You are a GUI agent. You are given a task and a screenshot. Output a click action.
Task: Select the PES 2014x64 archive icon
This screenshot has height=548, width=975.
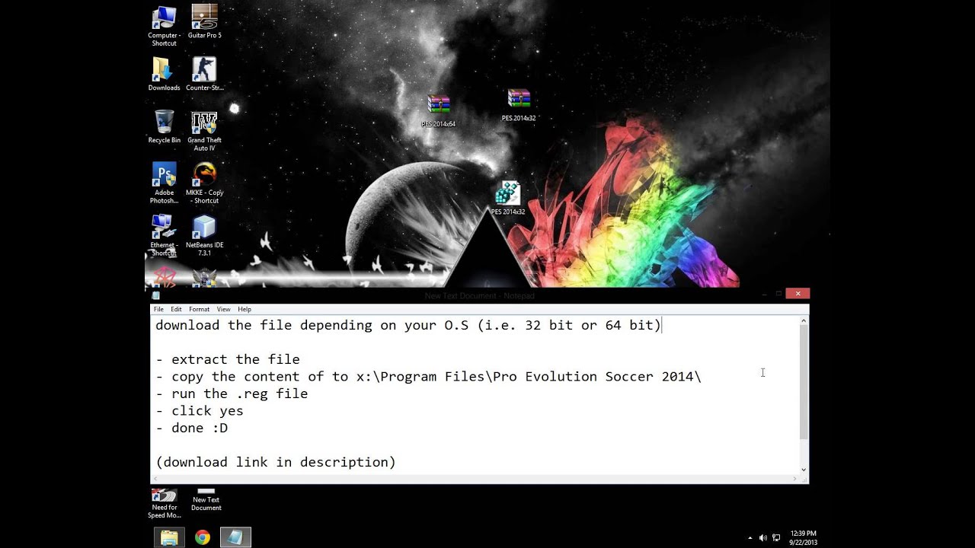tap(439, 110)
